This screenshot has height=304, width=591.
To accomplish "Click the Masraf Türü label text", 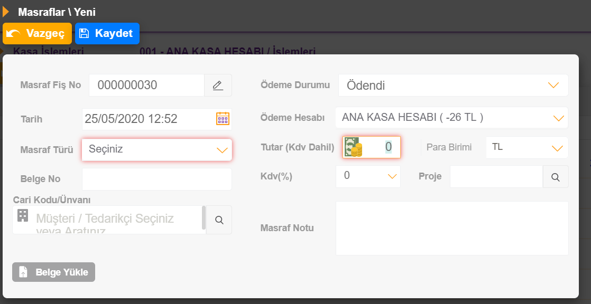I will point(47,150).
